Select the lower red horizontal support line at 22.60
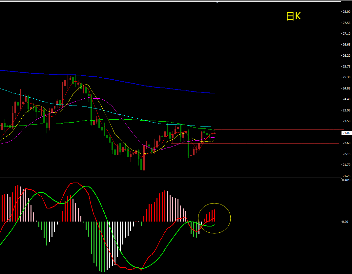This screenshot has height=274, width=352. pyautogui.click(x=255, y=143)
